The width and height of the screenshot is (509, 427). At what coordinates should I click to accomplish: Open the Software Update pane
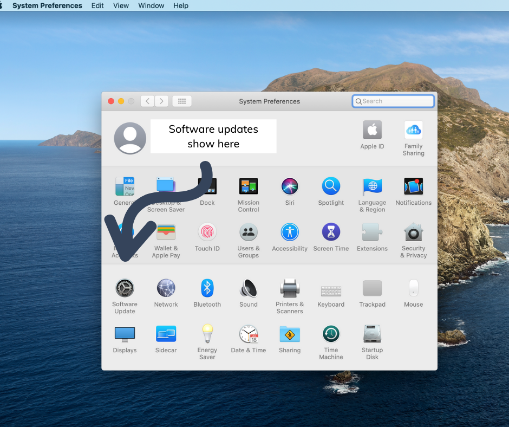[125, 288]
